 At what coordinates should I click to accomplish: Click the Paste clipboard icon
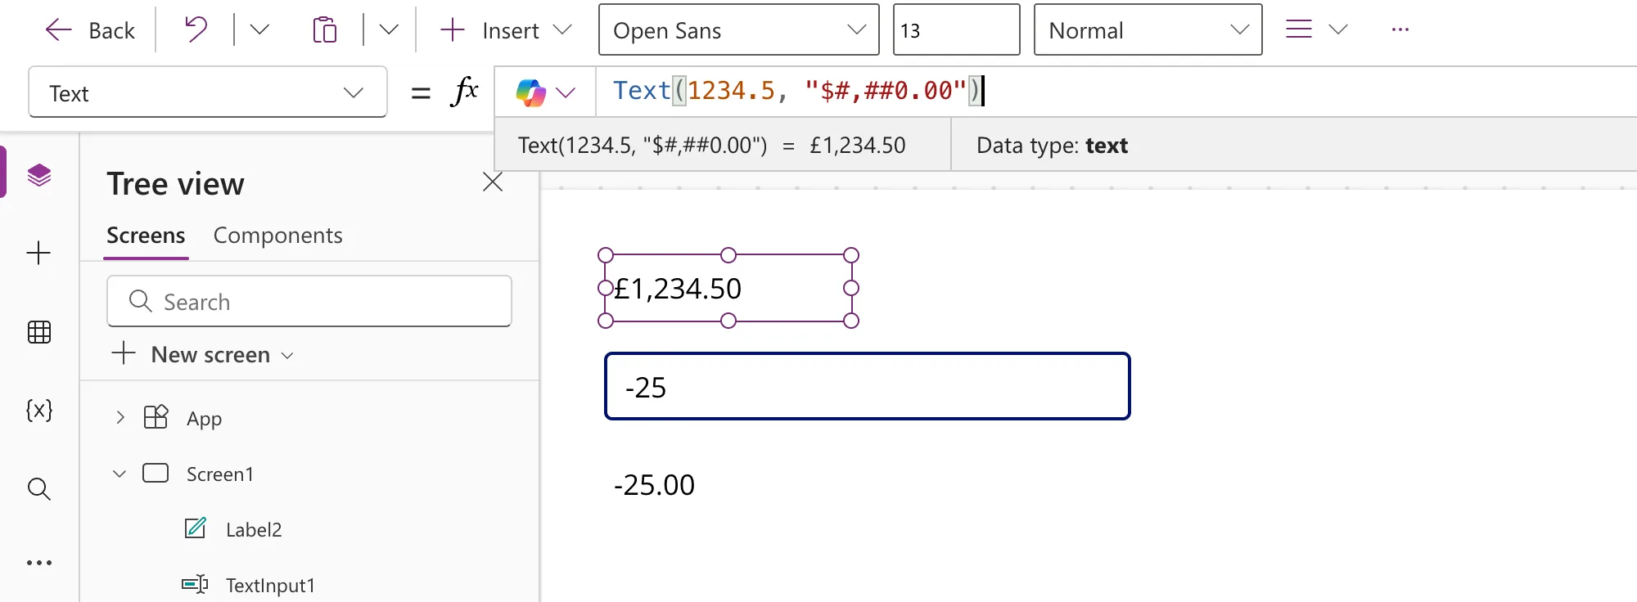click(325, 30)
